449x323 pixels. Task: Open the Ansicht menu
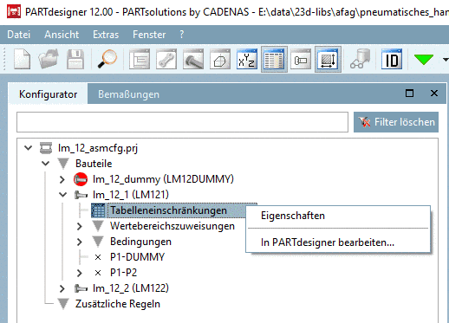pyautogui.click(x=62, y=35)
